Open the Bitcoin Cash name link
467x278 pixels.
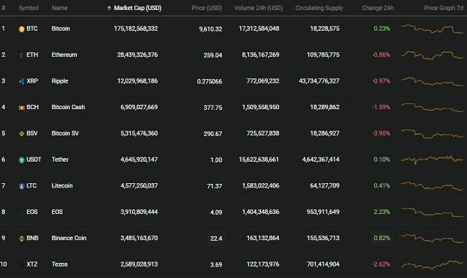68,107
